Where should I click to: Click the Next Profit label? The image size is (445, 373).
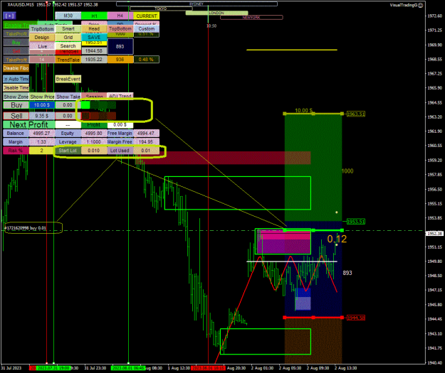28,124
